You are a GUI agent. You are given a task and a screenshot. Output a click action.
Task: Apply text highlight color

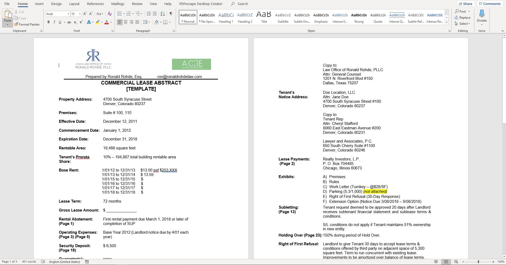tap(98, 22)
